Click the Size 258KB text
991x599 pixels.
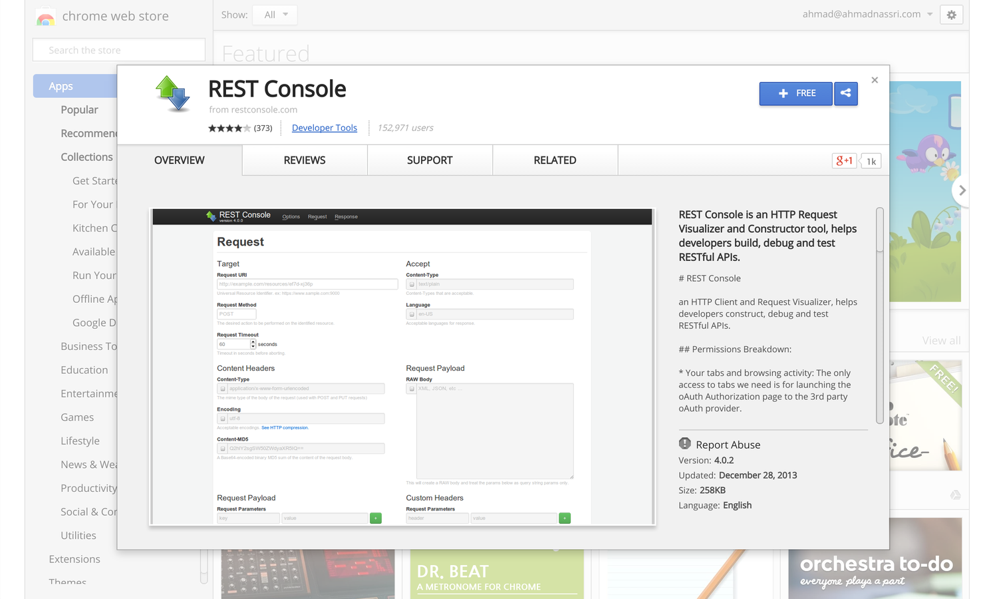click(702, 491)
